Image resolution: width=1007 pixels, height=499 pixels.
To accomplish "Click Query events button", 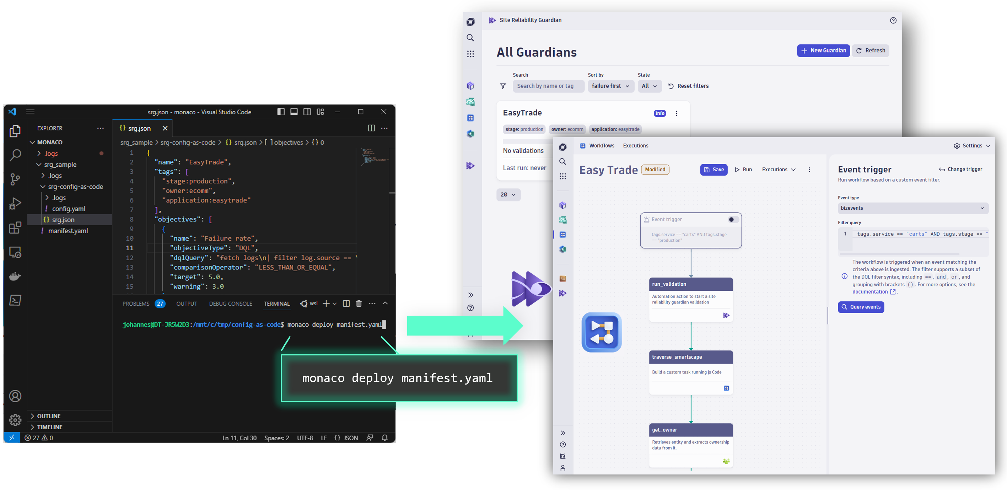I will [x=861, y=307].
